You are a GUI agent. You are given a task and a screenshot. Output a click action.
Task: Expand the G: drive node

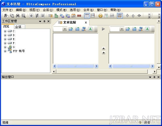pos(5,47)
